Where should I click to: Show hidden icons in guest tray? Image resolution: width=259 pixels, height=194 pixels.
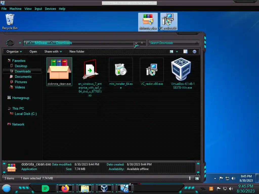tap(215, 178)
